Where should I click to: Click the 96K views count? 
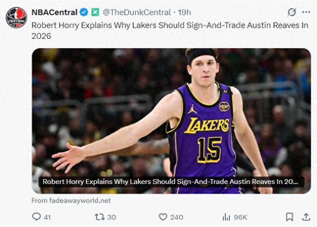pyautogui.click(x=240, y=217)
